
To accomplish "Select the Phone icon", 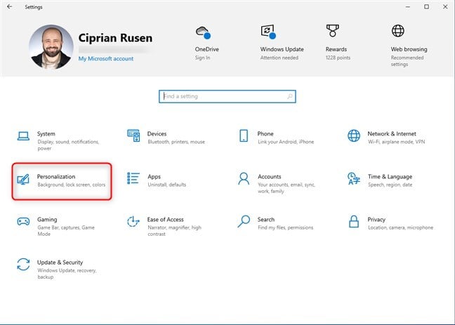I will [244, 135].
